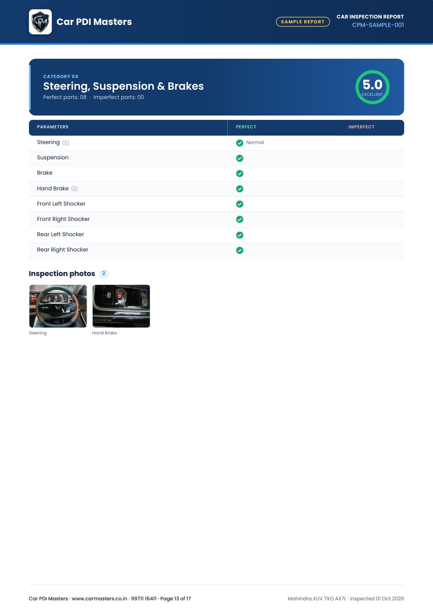Click the IMPERFECT column header
Viewport: 433px width, 612px height.
pos(361,127)
